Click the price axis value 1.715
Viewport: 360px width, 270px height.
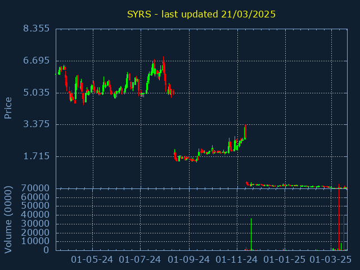(x=36, y=156)
